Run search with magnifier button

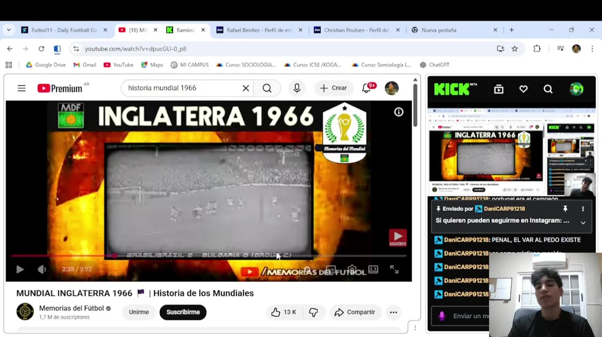pyautogui.click(x=267, y=88)
